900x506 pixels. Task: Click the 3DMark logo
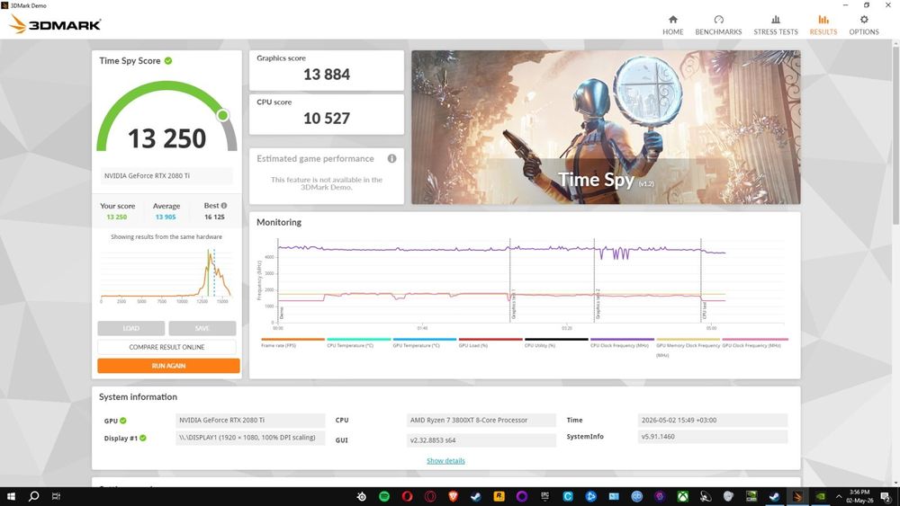pyautogui.click(x=55, y=24)
